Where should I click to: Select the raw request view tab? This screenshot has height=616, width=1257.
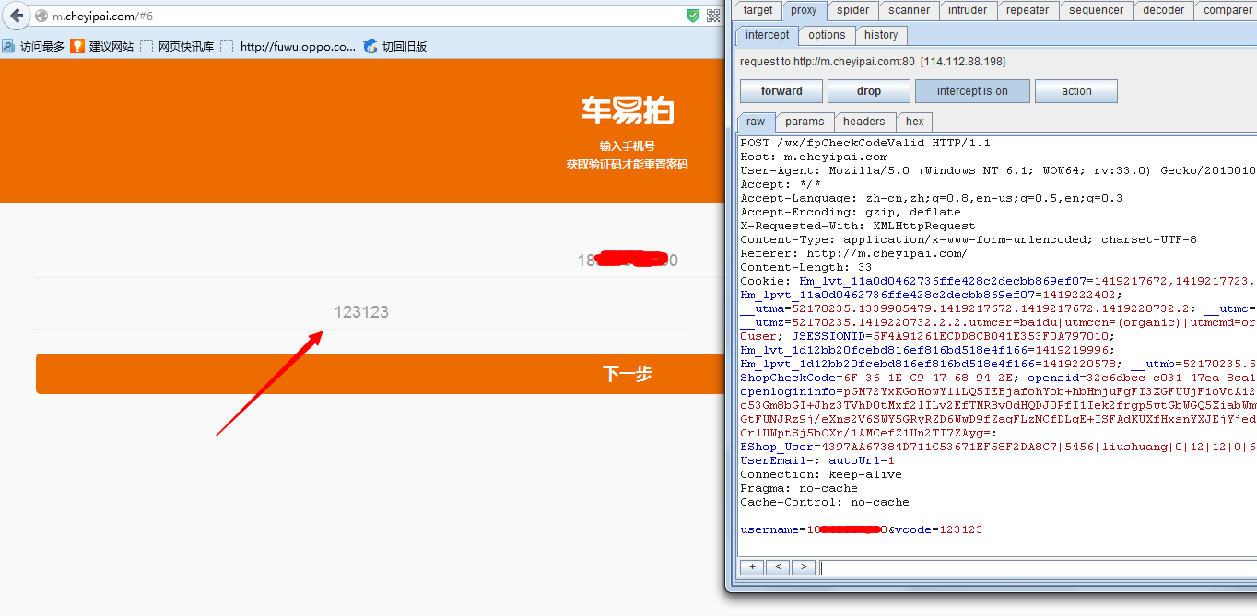[756, 122]
